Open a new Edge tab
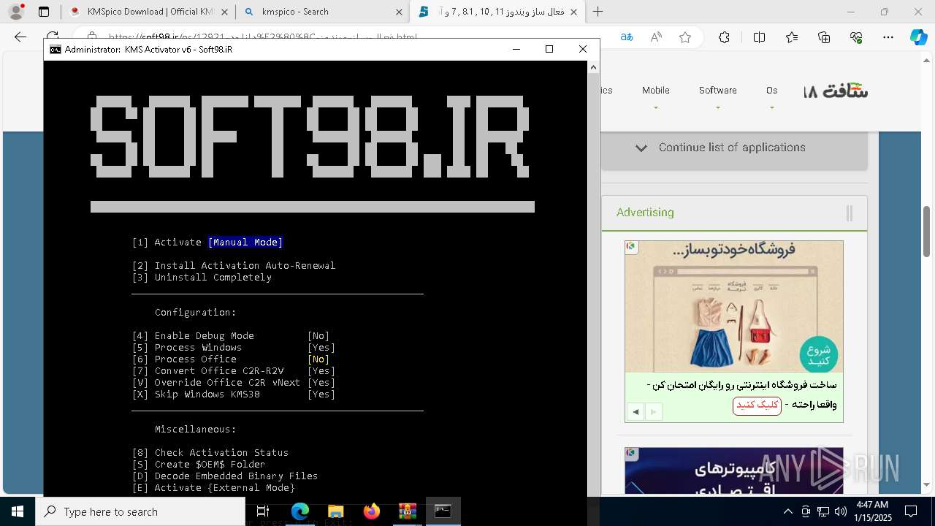This screenshot has height=526, width=935. [x=598, y=12]
